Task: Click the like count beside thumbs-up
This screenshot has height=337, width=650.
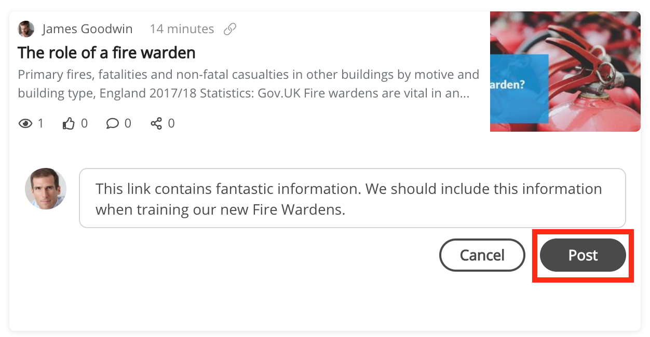Action: (x=84, y=123)
